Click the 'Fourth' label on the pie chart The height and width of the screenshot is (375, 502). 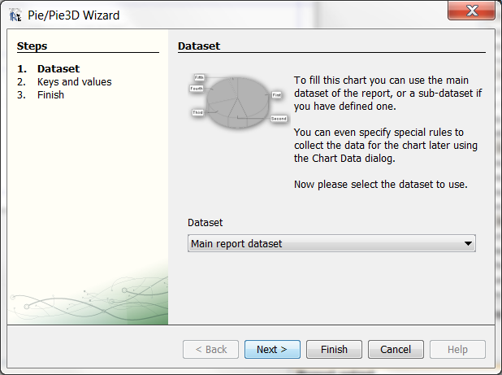point(197,88)
